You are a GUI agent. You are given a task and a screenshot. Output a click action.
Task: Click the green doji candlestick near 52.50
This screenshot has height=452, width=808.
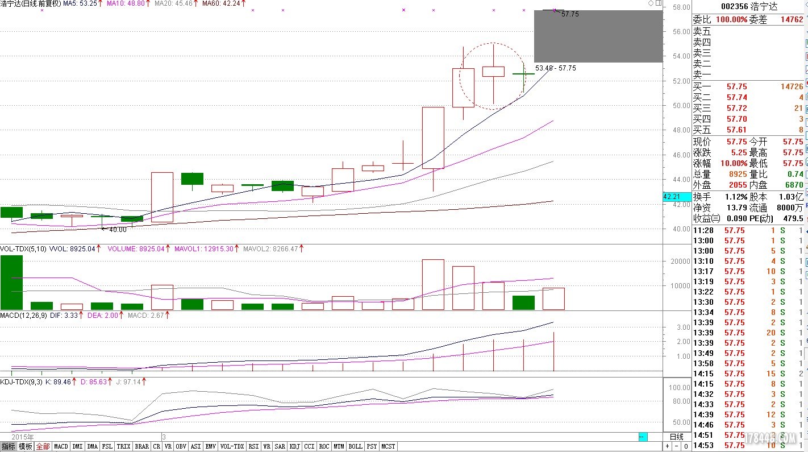pos(523,74)
